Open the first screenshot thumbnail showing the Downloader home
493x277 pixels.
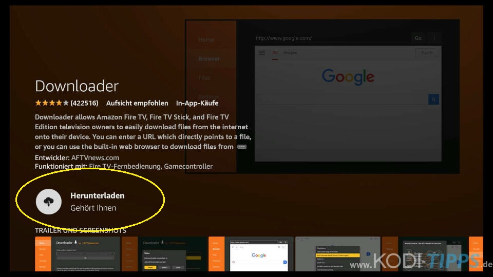78,254
